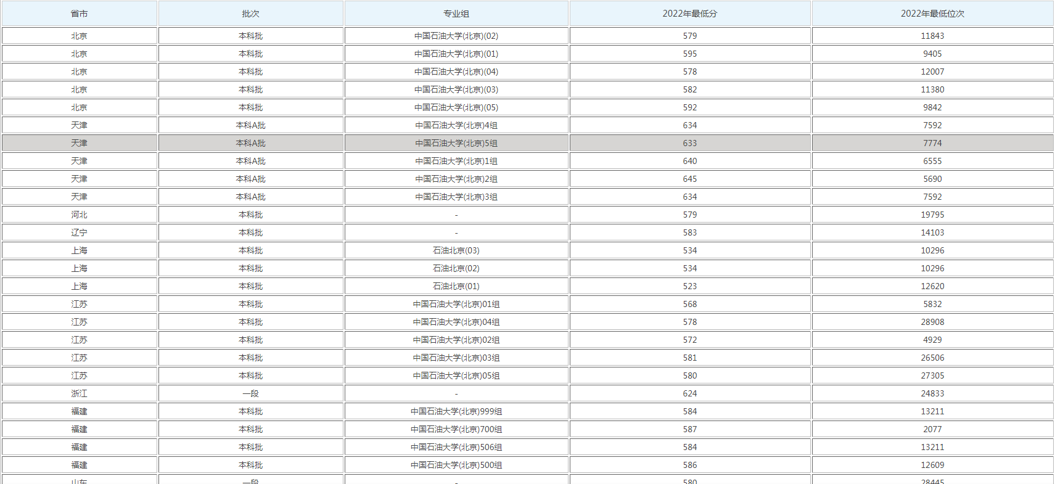Click rank value 7774
This screenshot has height=484, width=1055.
(x=932, y=143)
